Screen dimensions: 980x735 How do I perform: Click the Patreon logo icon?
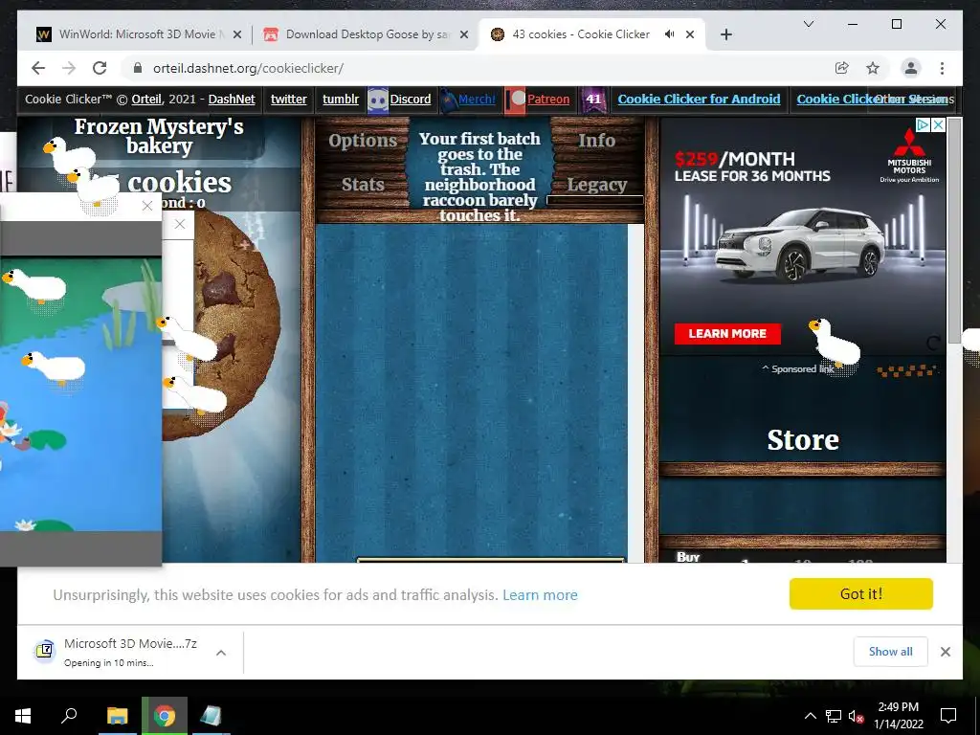516,100
